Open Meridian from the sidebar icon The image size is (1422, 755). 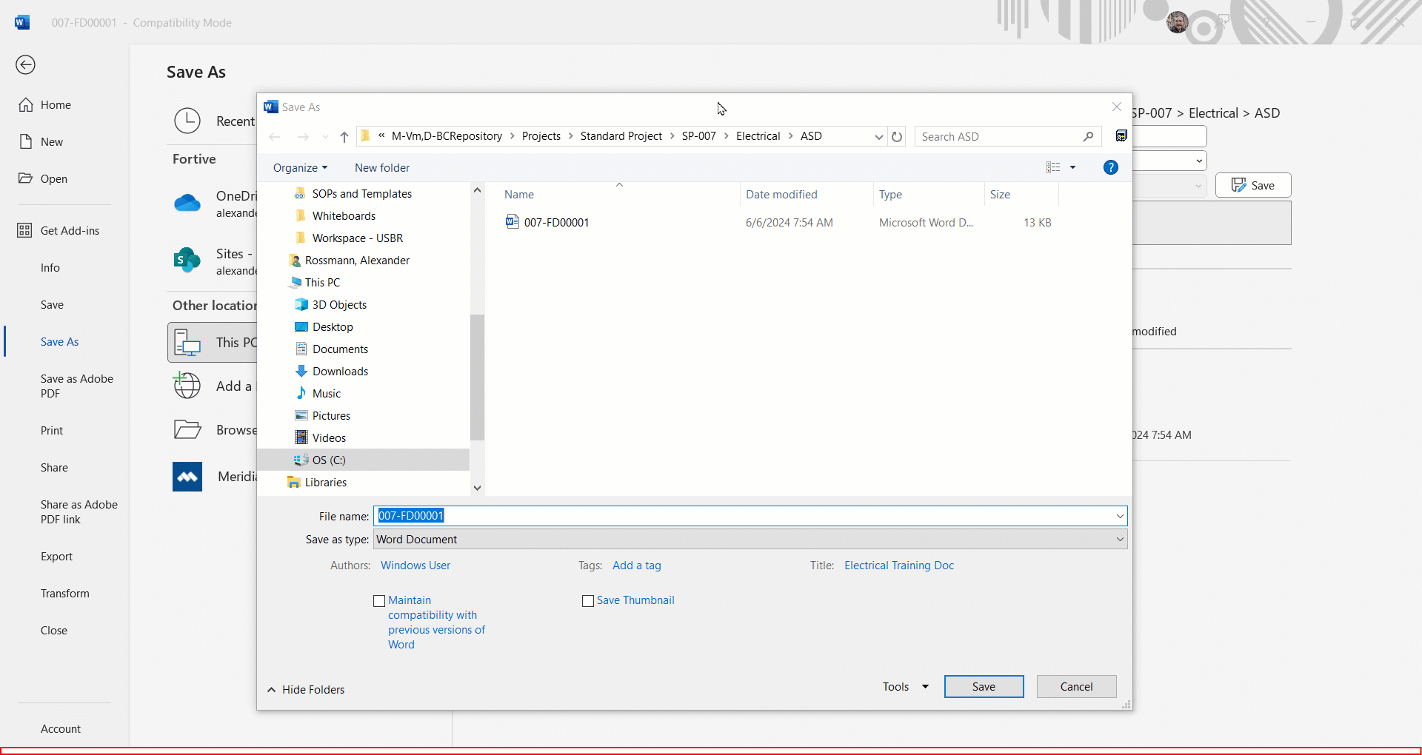click(x=187, y=476)
